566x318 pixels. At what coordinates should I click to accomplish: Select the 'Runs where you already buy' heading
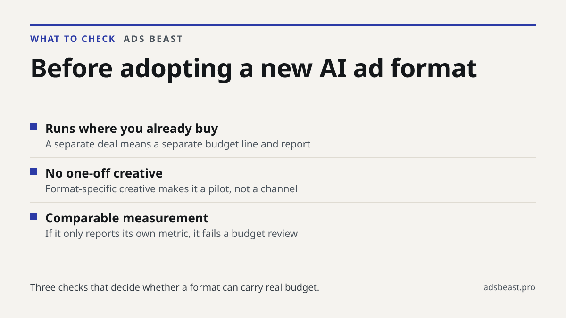[132, 129]
